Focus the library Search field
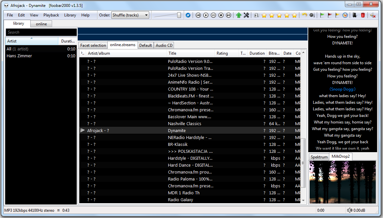This screenshot has width=383, height=218. click(41, 32)
